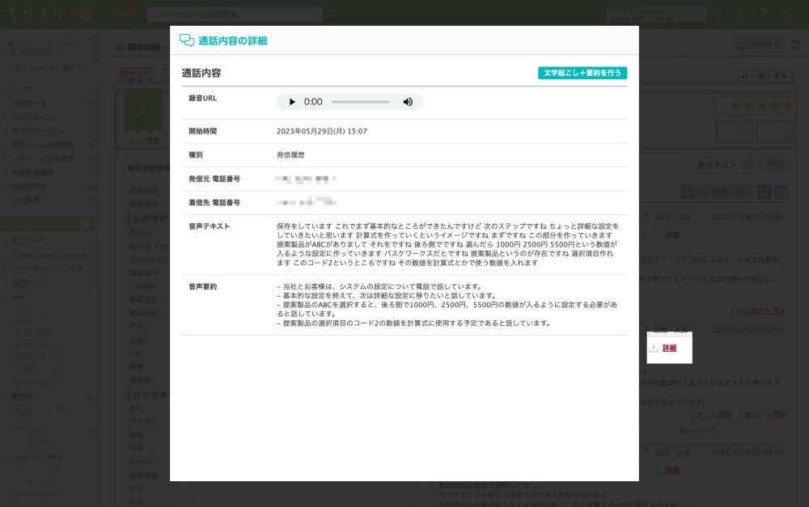Viewport: 809px width, 507px height.
Task: Click the 一覧へ戻る button
Action: click(765, 75)
